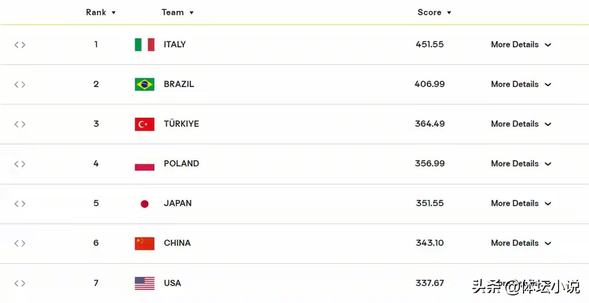Screen dimensions: 589x303
Task: Click the Poland flag icon
Action: click(145, 164)
